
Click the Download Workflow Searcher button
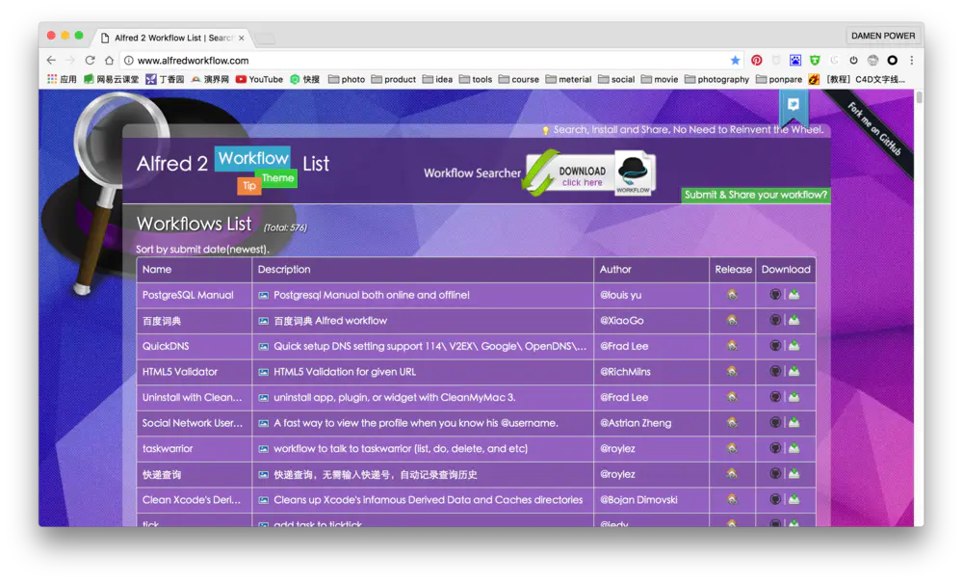(589, 173)
